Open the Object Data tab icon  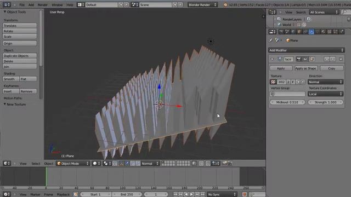coord(318,32)
